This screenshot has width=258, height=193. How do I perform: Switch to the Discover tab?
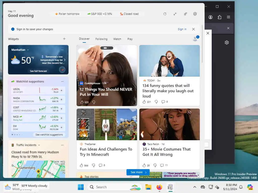click(84, 39)
